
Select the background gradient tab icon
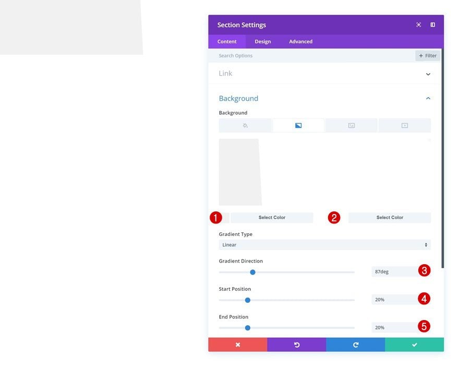coord(298,125)
